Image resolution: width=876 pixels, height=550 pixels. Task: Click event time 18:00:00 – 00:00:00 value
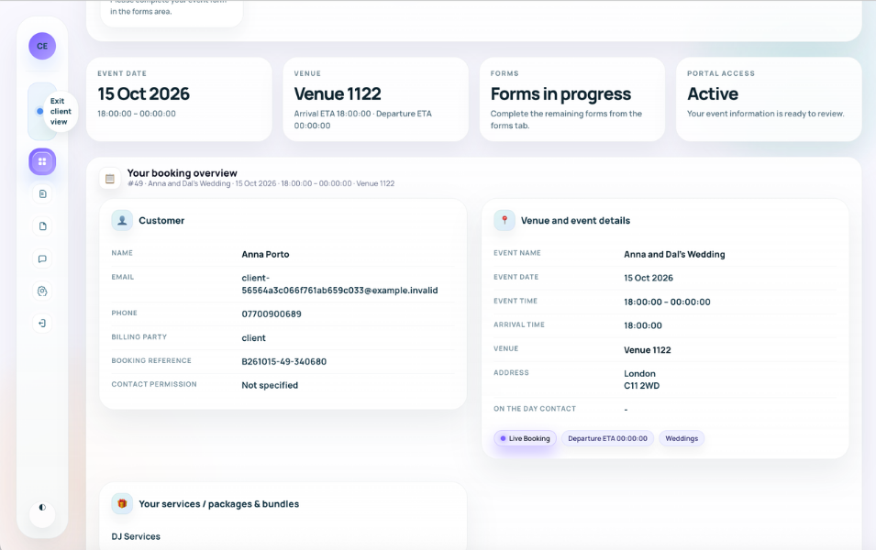pos(667,302)
